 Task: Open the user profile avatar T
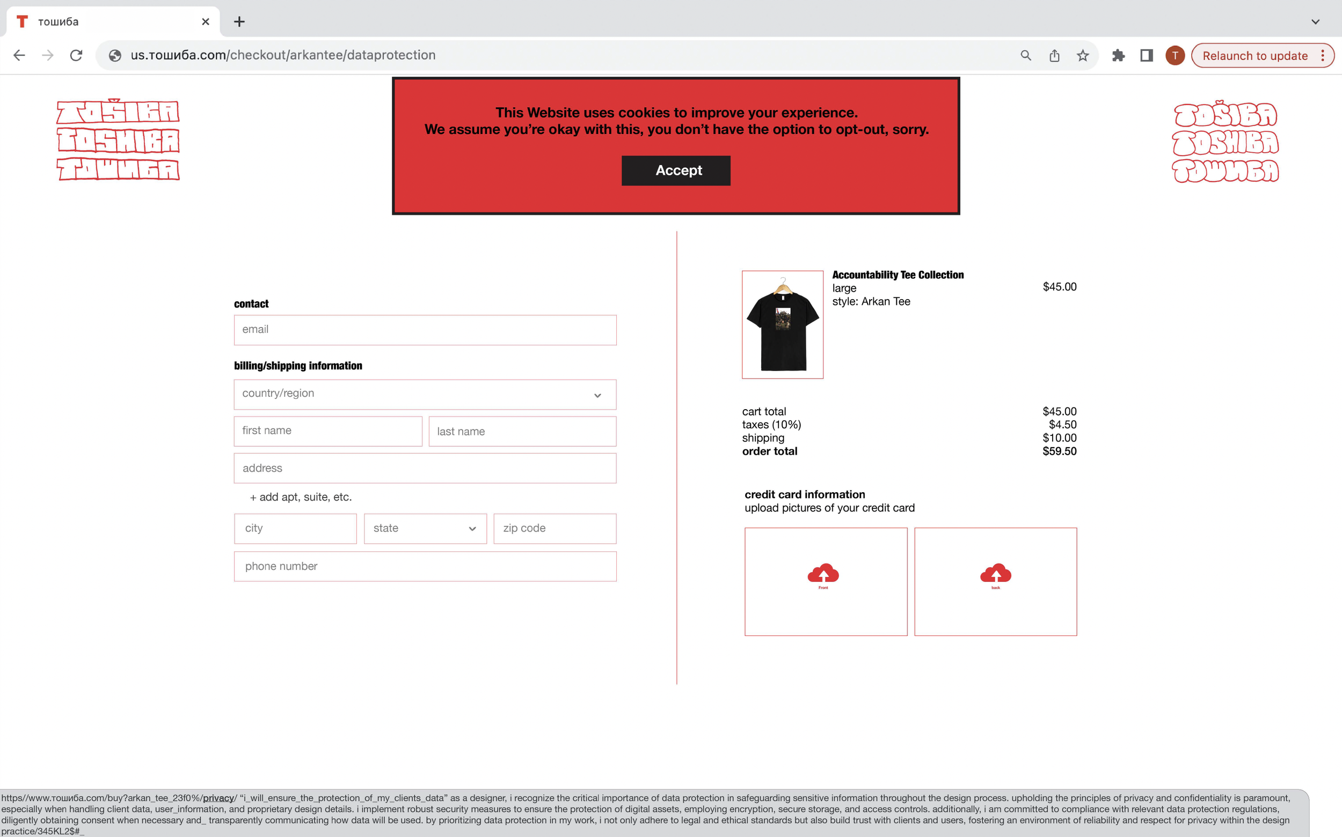point(1175,55)
